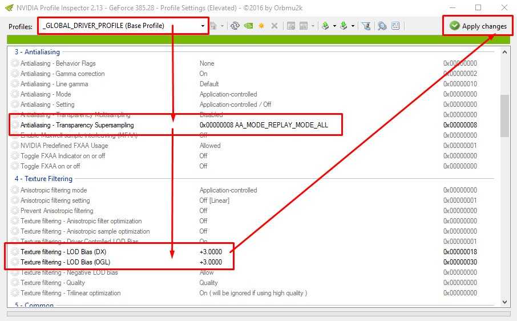
Task: Click the filter funnel toolbar icon
Action: [366, 26]
